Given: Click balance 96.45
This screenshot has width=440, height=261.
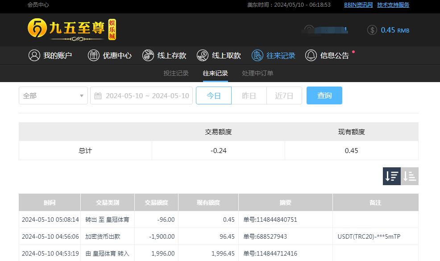Looking at the screenshot, I should click(227, 236).
